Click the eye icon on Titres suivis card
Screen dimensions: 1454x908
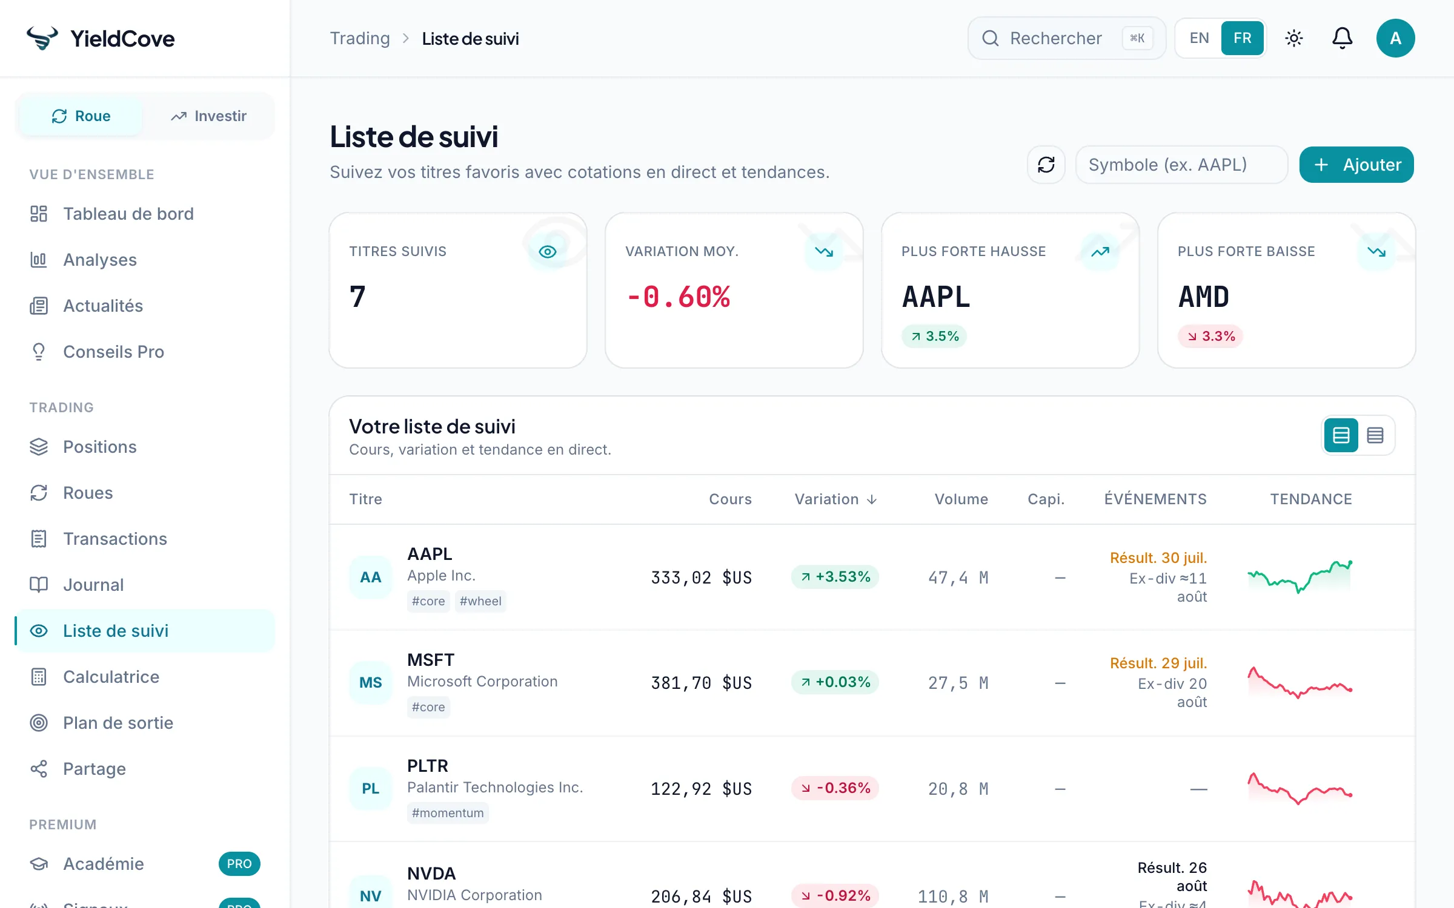point(547,252)
